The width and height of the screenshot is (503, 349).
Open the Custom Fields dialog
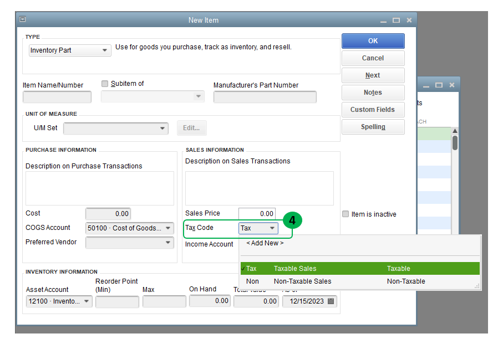[x=373, y=110]
